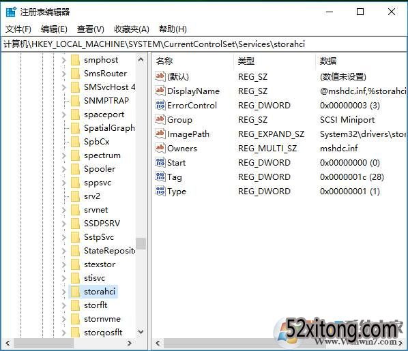Image resolution: width=408 pixels, height=351 pixels.
Task: Click the registry path address bar
Action: pos(203,44)
